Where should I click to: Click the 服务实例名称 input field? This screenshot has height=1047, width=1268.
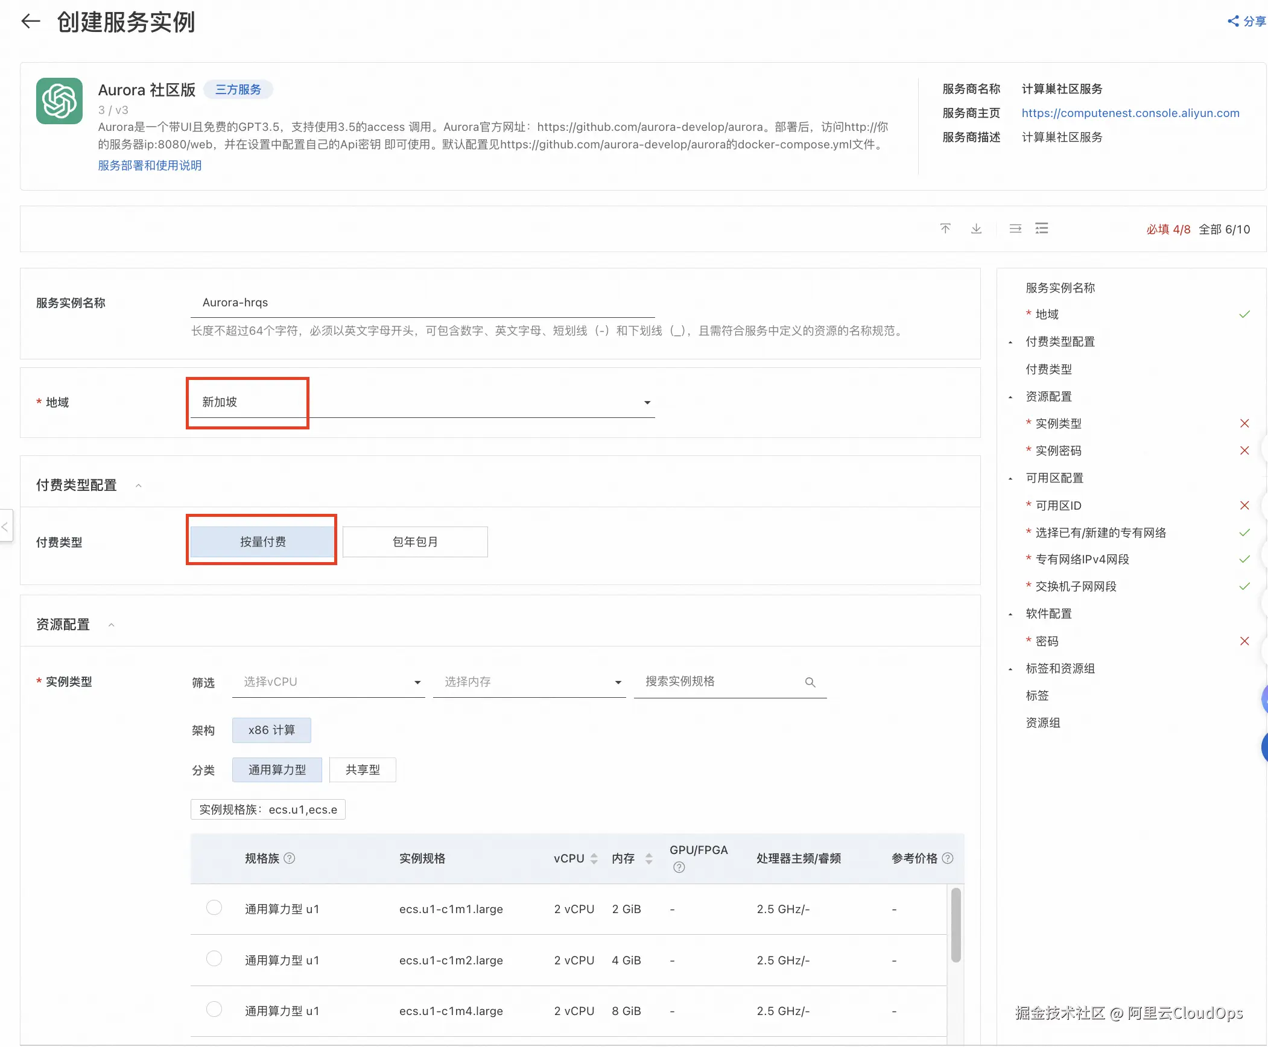click(x=422, y=303)
